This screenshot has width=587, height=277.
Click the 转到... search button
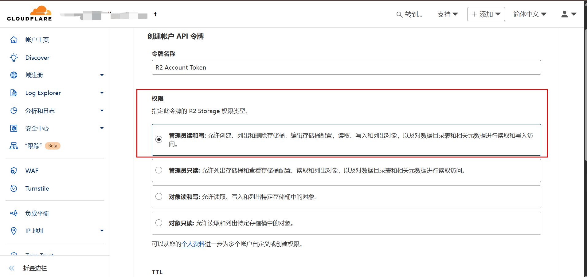[x=409, y=14]
